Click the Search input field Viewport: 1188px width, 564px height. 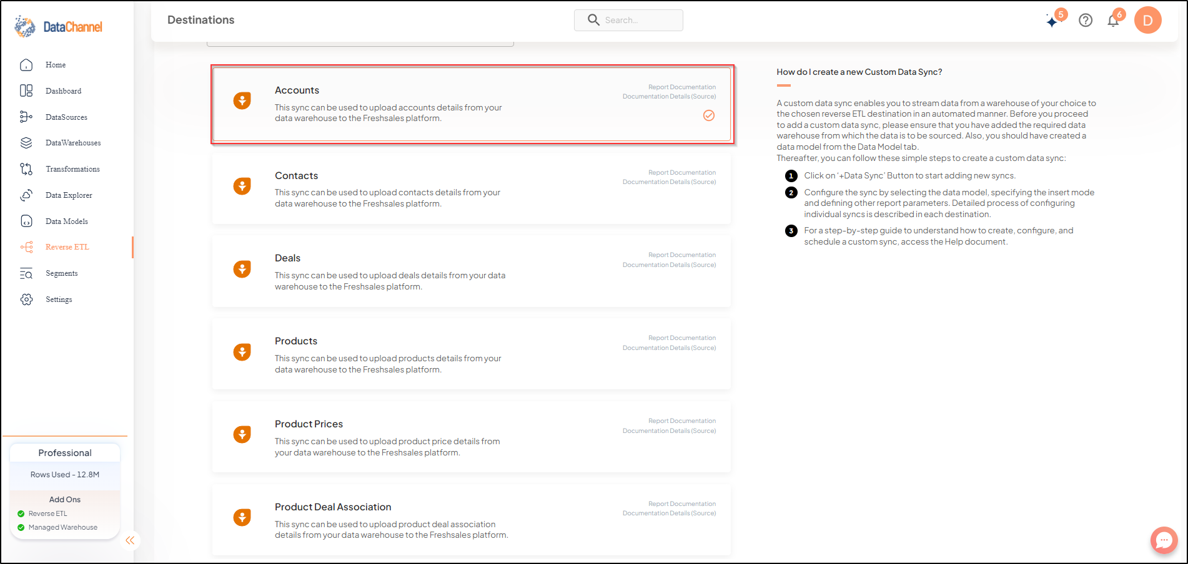point(628,20)
